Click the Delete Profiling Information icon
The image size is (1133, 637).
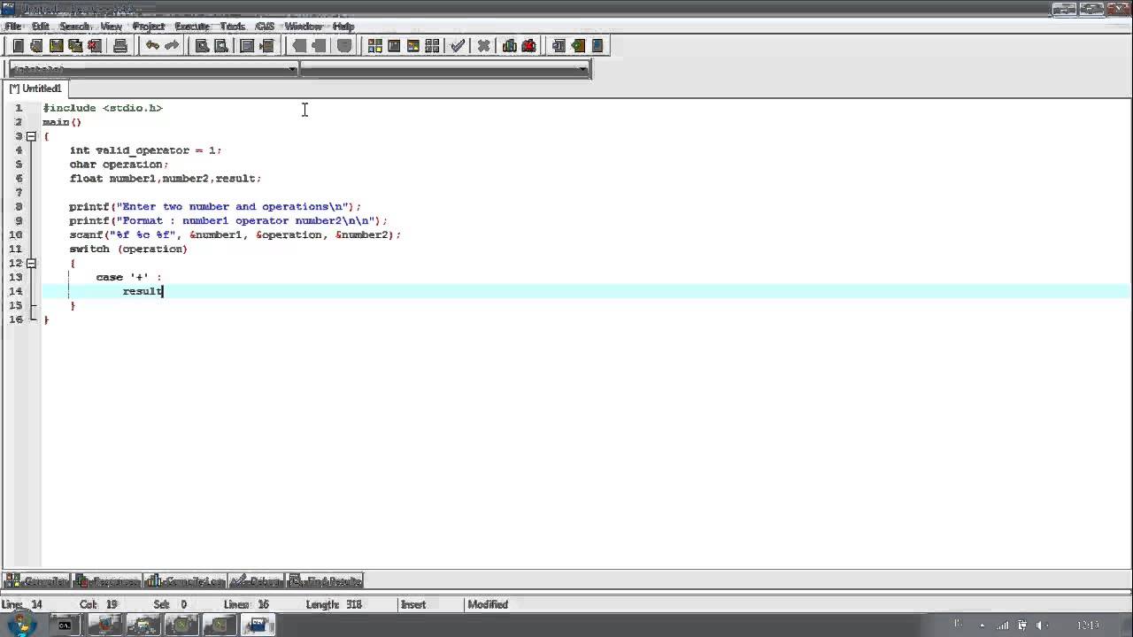pos(529,46)
